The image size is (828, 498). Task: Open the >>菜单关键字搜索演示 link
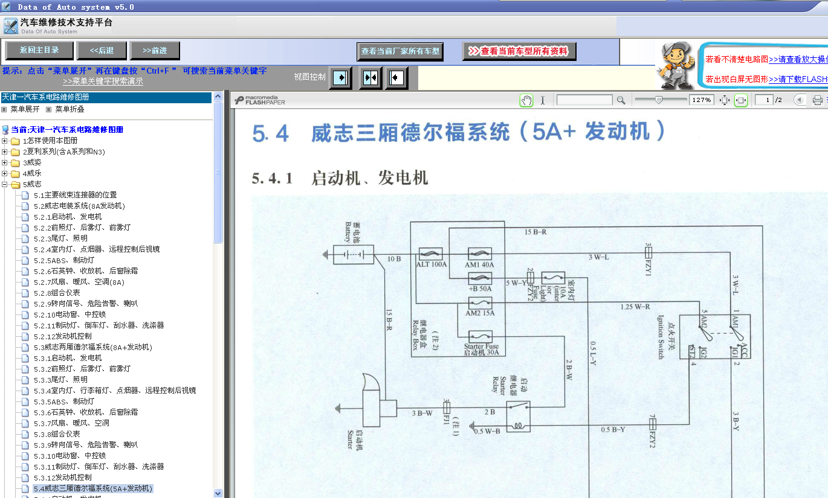pyautogui.click(x=103, y=81)
